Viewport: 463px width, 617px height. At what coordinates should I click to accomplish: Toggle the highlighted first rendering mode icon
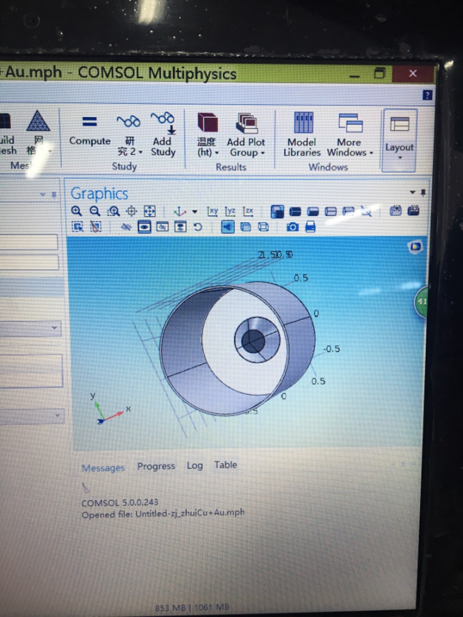point(277,212)
